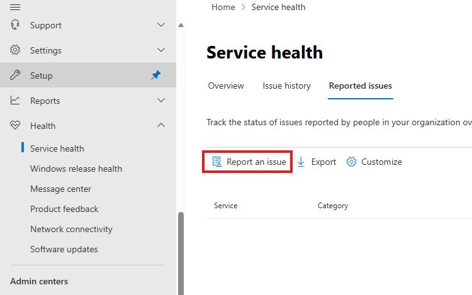
Task: Click the Health heart icon
Action: point(15,125)
